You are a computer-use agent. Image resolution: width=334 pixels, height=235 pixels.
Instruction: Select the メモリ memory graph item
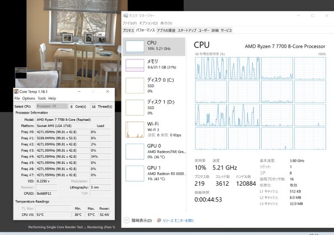[154, 65]
